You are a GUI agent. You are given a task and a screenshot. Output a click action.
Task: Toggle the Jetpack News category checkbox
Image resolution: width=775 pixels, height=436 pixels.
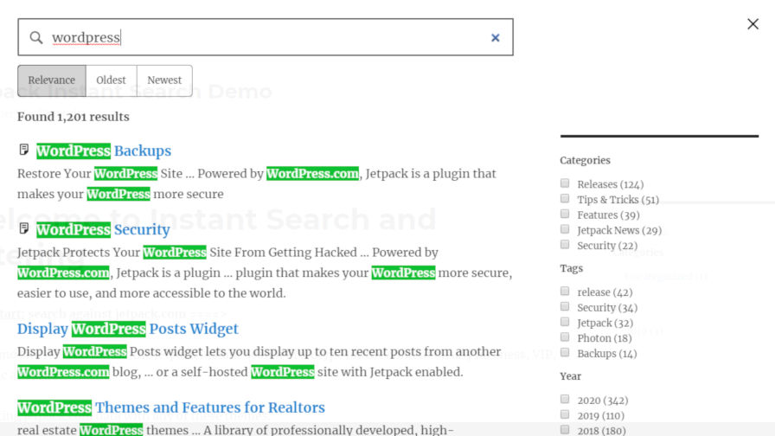point(565,230)
